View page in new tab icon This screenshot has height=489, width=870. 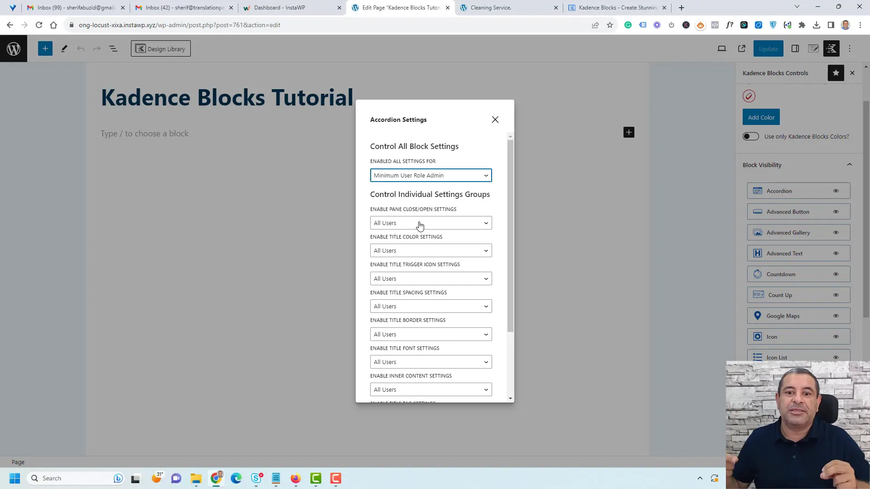(742, 48)
